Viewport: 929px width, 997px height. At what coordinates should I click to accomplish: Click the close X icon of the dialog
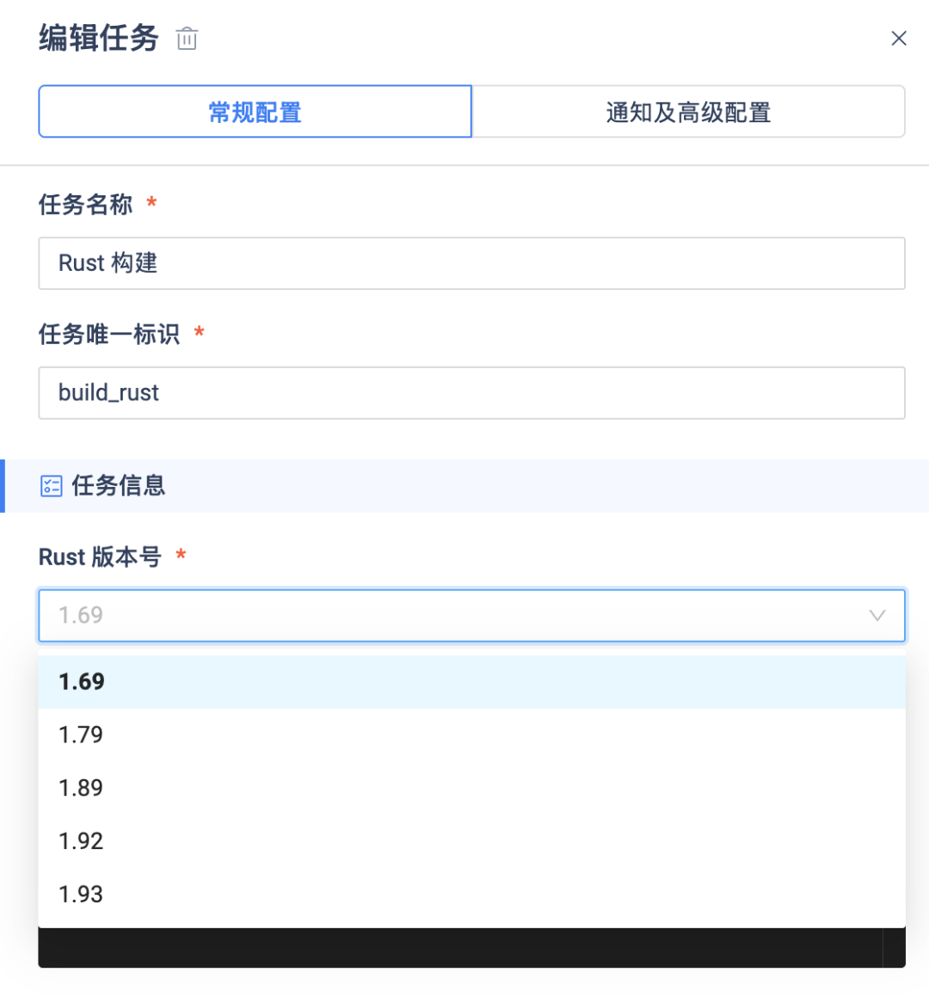click(x=899, y=38)
